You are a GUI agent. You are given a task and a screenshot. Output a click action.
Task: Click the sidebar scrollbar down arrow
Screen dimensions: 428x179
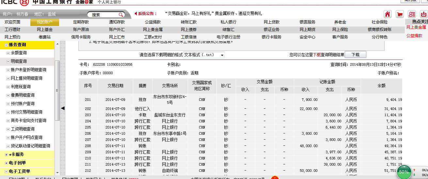pyautogui.click(x=57, y=172)
